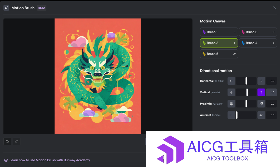Open Learn how to use Motion Brush link
This screenshot has width=280, height=167.
click(50, 160)
